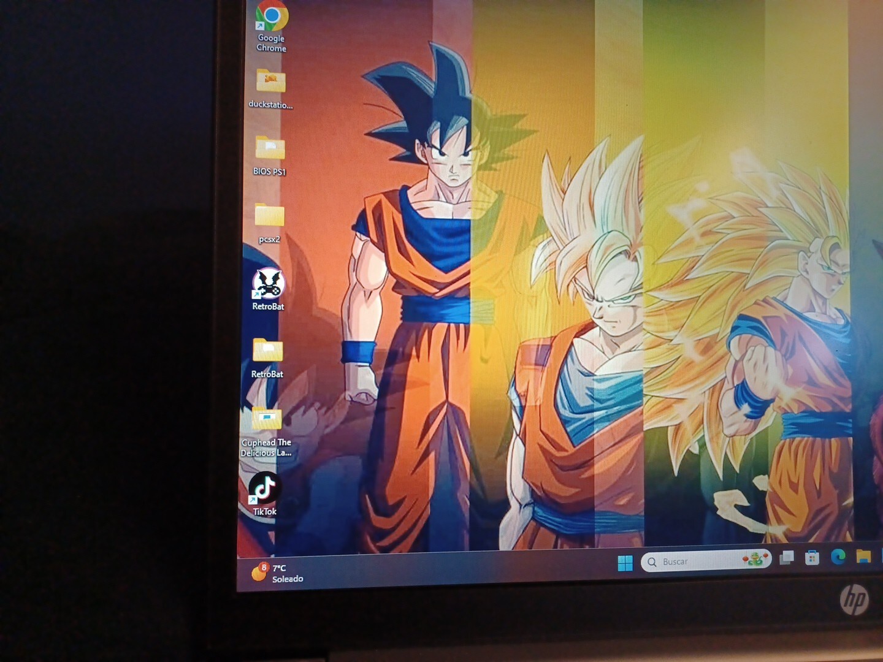Click the magnifier icon in the search box
The height and width of the screenshot is (662, 883).
[x=652, y=562]
